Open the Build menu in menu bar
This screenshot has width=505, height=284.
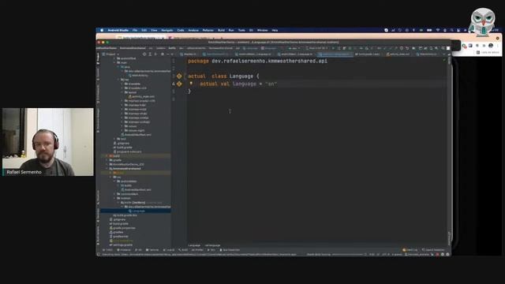pyautogui.click(x=221, y=30)
